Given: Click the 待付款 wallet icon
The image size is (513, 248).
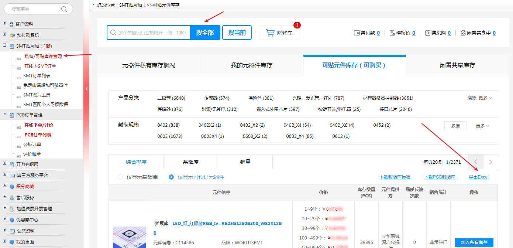Looking at the screenshot, I should (x=357, y=33).
